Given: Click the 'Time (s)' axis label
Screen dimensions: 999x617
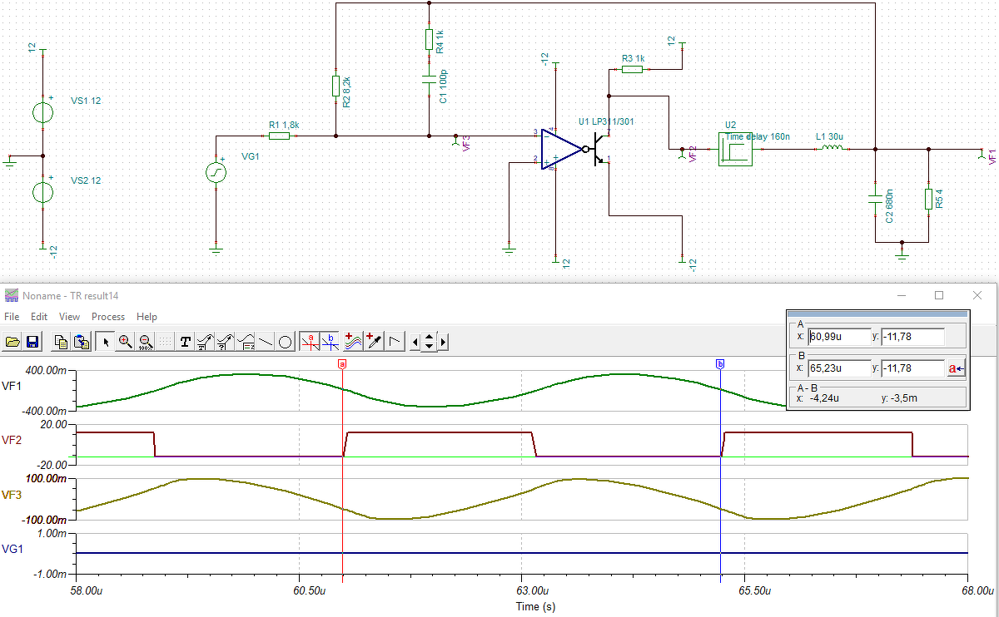Looking at the screenshot, I should pos(535,607).
